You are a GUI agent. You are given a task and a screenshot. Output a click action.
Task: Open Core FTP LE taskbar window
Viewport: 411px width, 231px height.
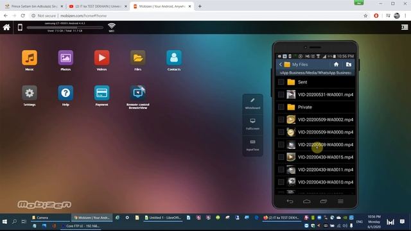80,226
